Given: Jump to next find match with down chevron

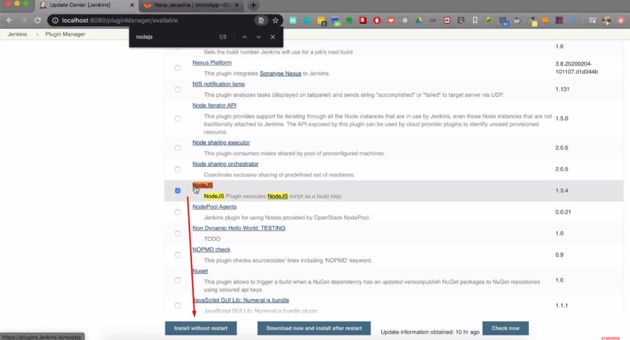Looking at the screenshot, I should pos(259,37).
